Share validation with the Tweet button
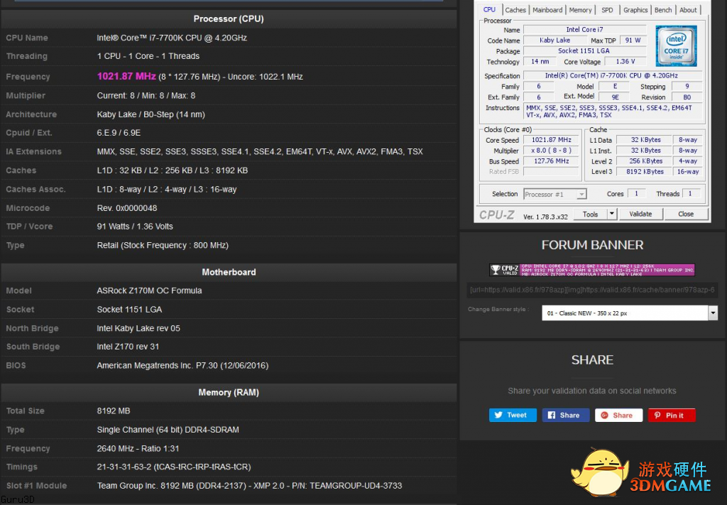 coord(513,415)
